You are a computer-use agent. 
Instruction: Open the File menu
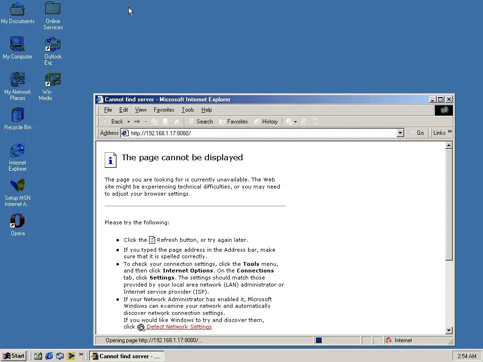(108, 110)
